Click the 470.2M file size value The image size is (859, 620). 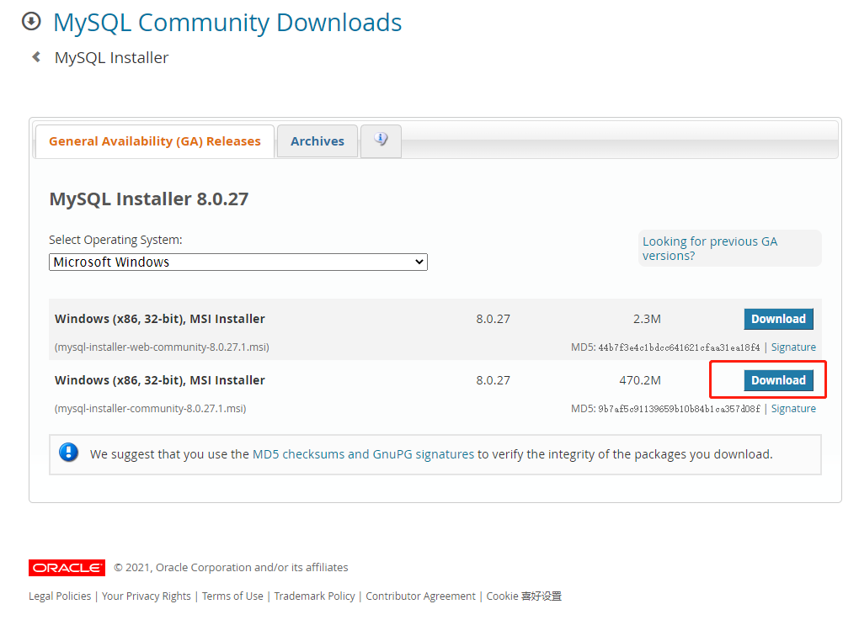(x=640, y=379)
